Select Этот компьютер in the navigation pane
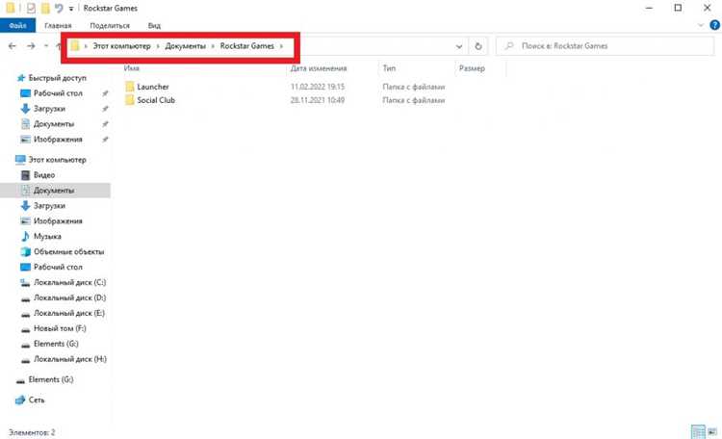This screenshot has height=439, width=722. tap(57, 160)
